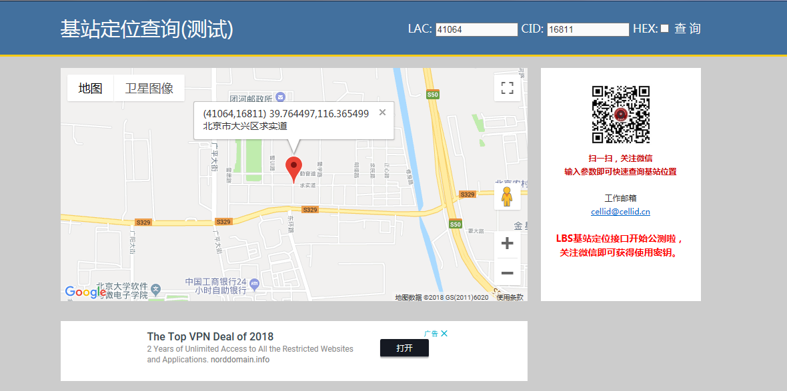
Task: Click the 基站定位查询(测试) page title
Action: [147, 29]
